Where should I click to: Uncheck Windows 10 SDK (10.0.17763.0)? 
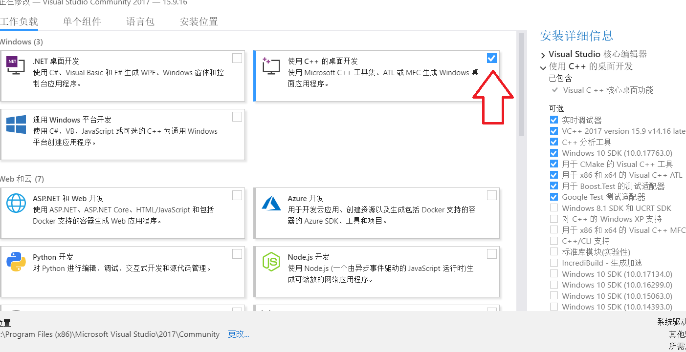coord(554,153)
